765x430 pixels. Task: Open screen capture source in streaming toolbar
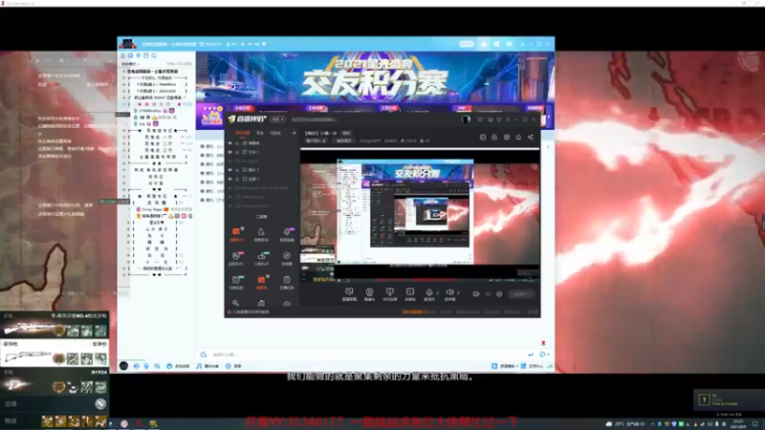coord(349,294)
